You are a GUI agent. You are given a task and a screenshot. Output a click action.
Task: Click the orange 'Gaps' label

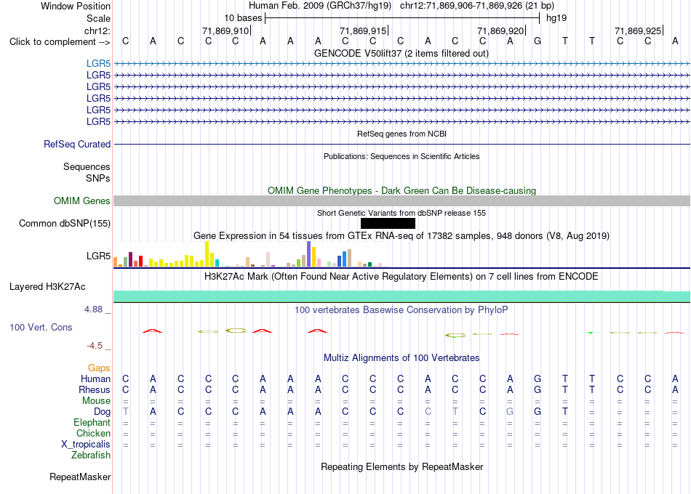click(x=99, y=368)
